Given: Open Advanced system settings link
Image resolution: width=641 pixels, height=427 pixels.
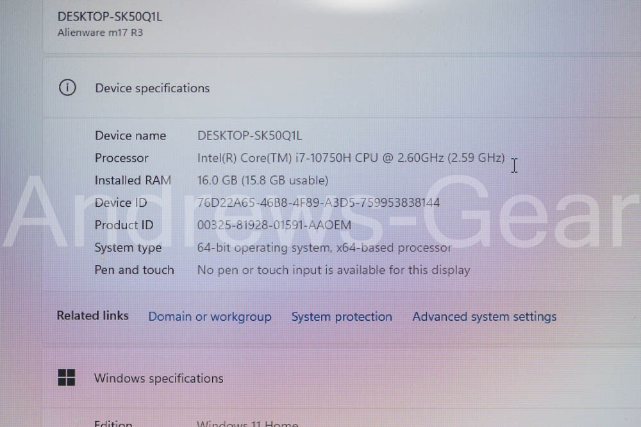Looking at the screenshot, I should tap(485, 317).
